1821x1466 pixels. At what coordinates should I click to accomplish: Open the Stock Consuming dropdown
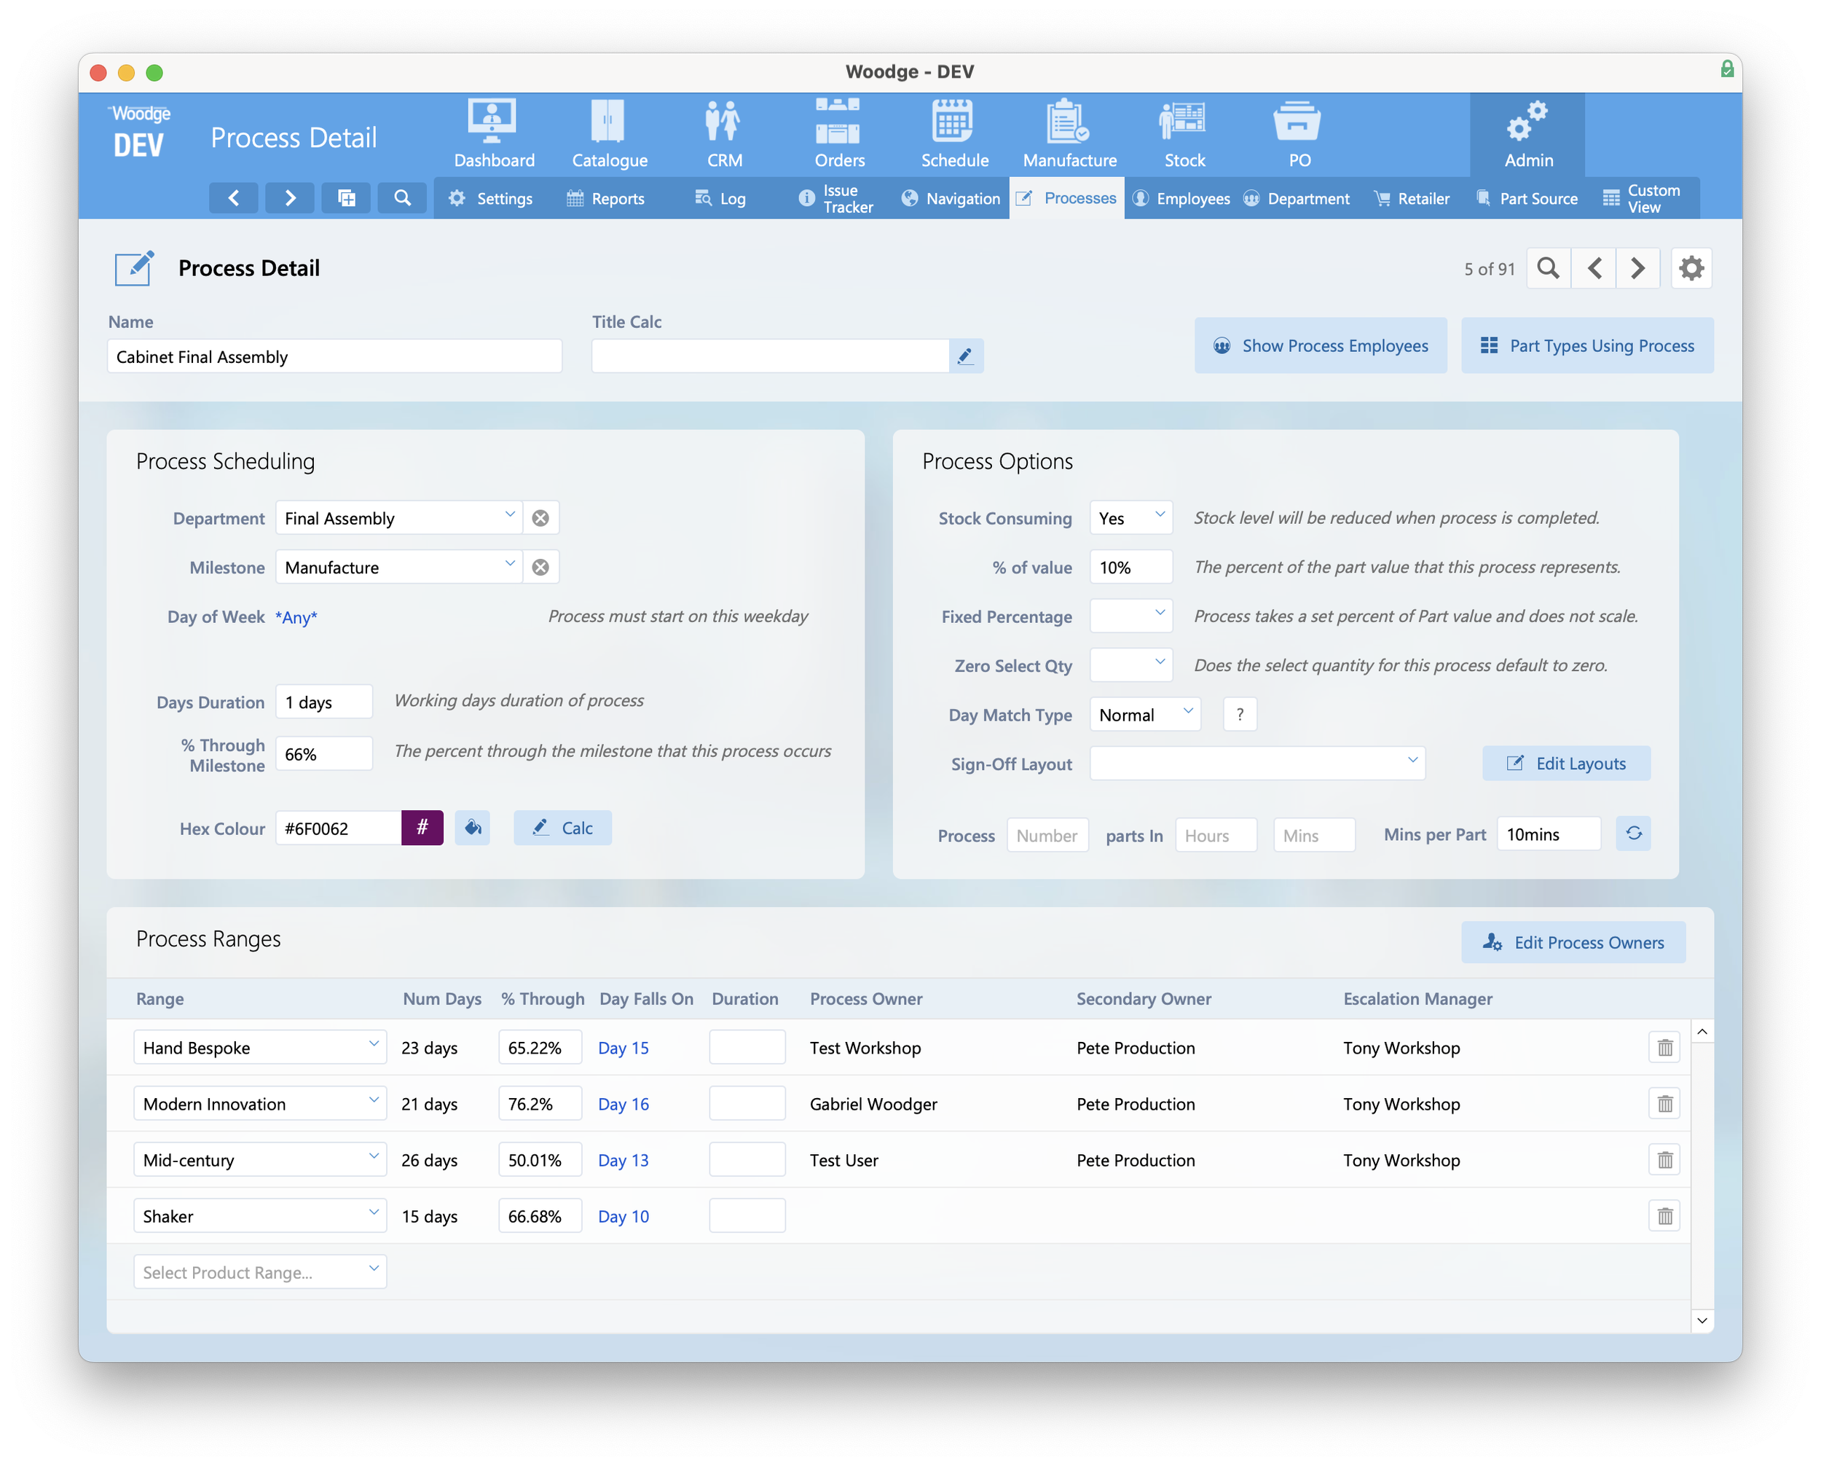click(x=1131, y=518)
